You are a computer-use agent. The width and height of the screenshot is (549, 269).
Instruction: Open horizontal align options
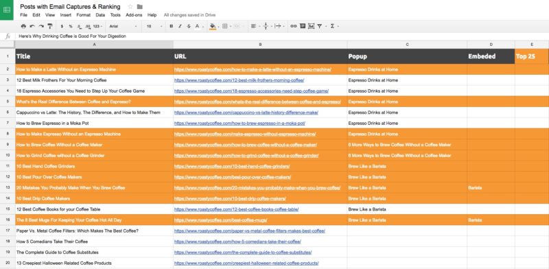coord(253,26)
